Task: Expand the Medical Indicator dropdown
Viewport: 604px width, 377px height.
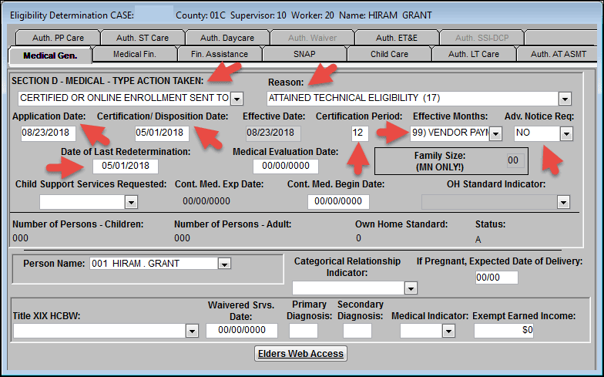Action: (x=448, y=331)
